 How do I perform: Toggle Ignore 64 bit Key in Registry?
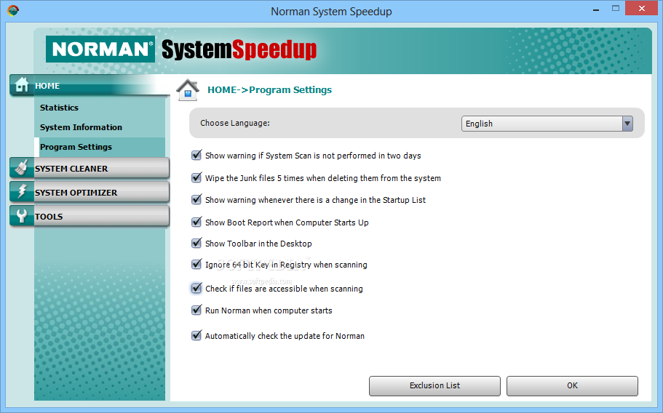click(x=196, y=264)
